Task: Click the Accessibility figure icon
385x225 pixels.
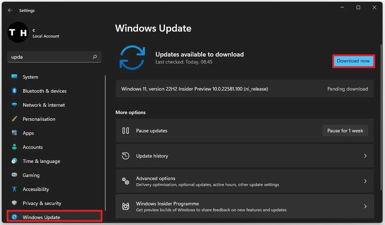Action: pos(14,189)
